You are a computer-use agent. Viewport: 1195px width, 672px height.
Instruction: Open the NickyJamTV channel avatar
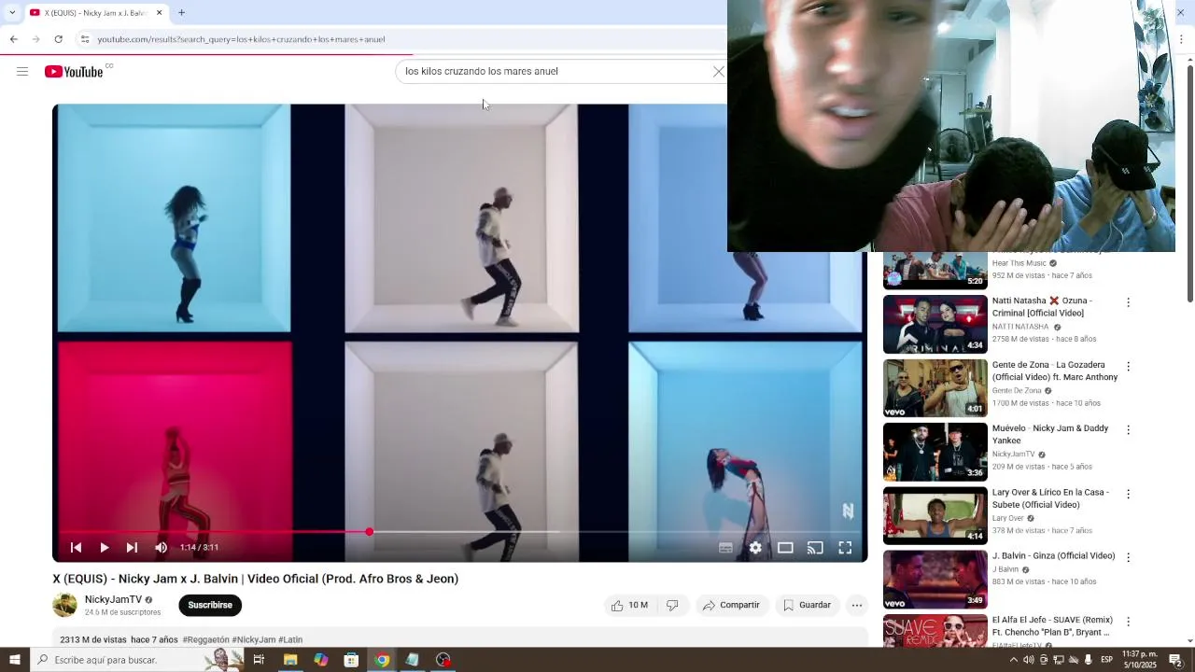pos(64,605)
